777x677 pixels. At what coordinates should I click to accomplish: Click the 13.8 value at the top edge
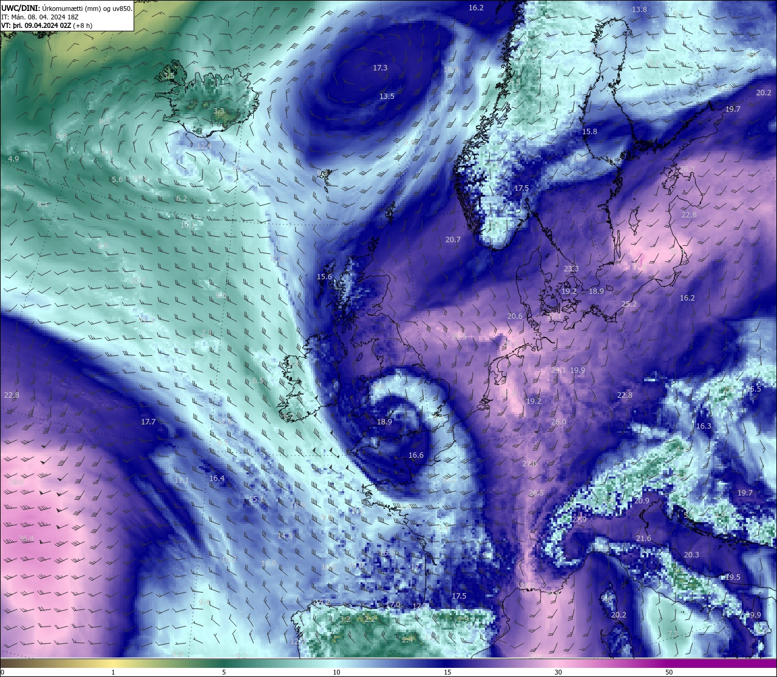point(639,10)
